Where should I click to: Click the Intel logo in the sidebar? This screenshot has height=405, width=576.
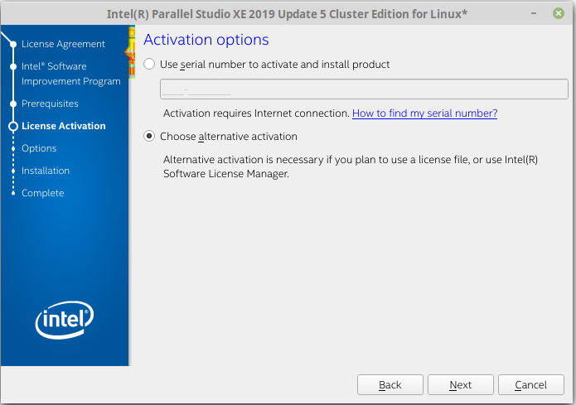[64, 320]
